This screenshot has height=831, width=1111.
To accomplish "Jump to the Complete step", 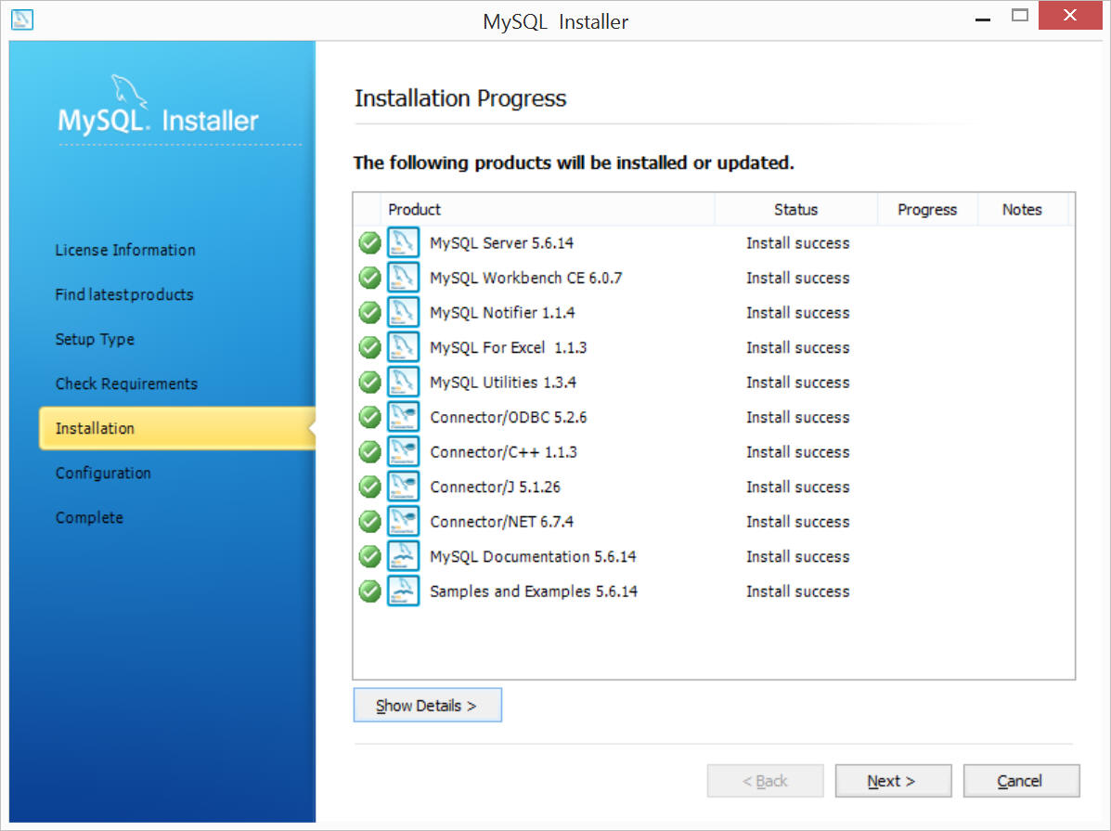I will point(89,517).
